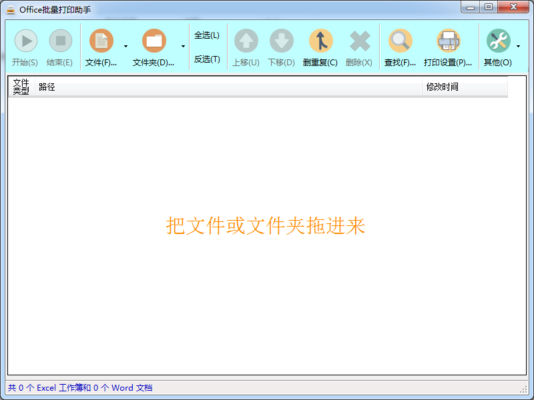Click the 修改时间 column header
Viewport: 534px width, 400px height.
(x=439, y=86)
